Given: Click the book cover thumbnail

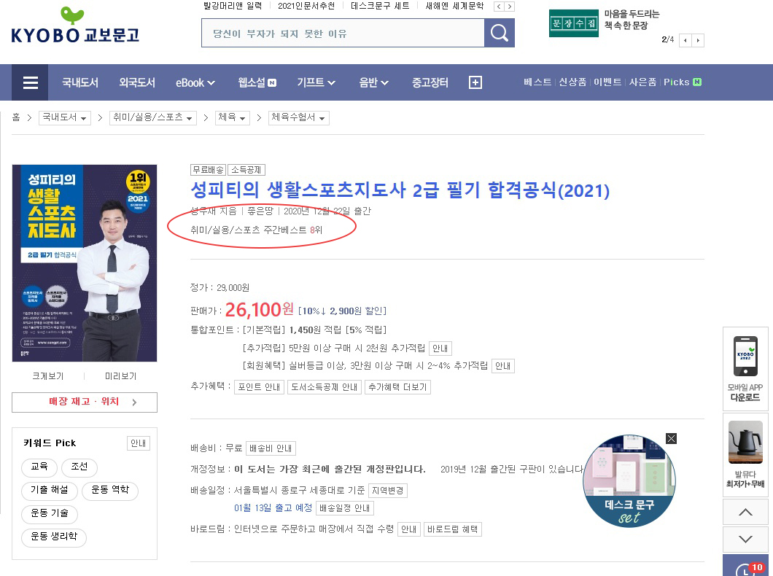Looking at the screenshot, I should [x=85, y=263].
